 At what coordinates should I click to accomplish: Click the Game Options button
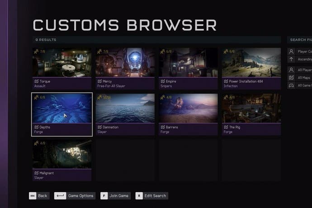75,196
